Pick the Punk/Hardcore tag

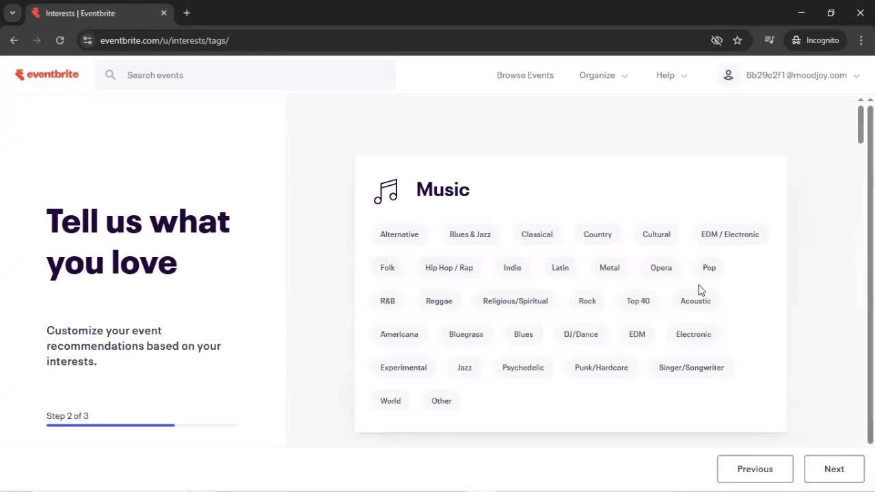[x=602, y=368]
